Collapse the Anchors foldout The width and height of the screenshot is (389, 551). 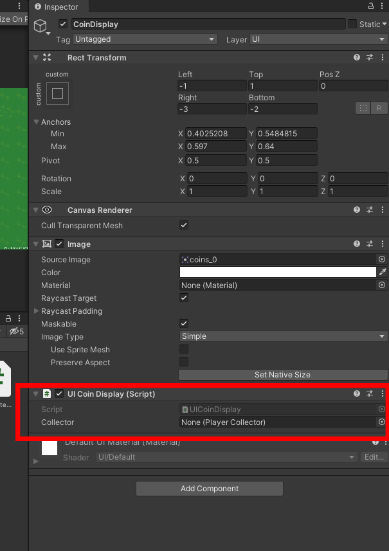[36, 122]
